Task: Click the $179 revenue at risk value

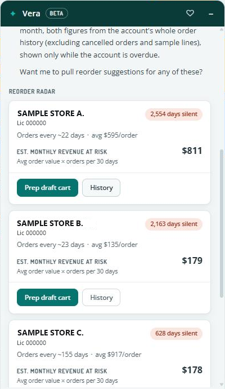Action: point(192,260)
